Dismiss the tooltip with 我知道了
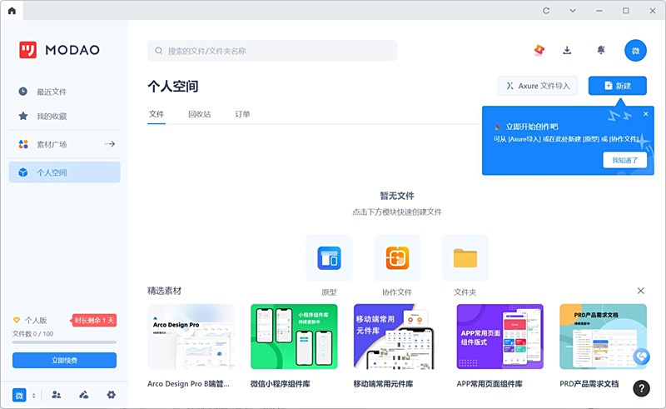This screenshot has width=666, height=409. [624, 160]
